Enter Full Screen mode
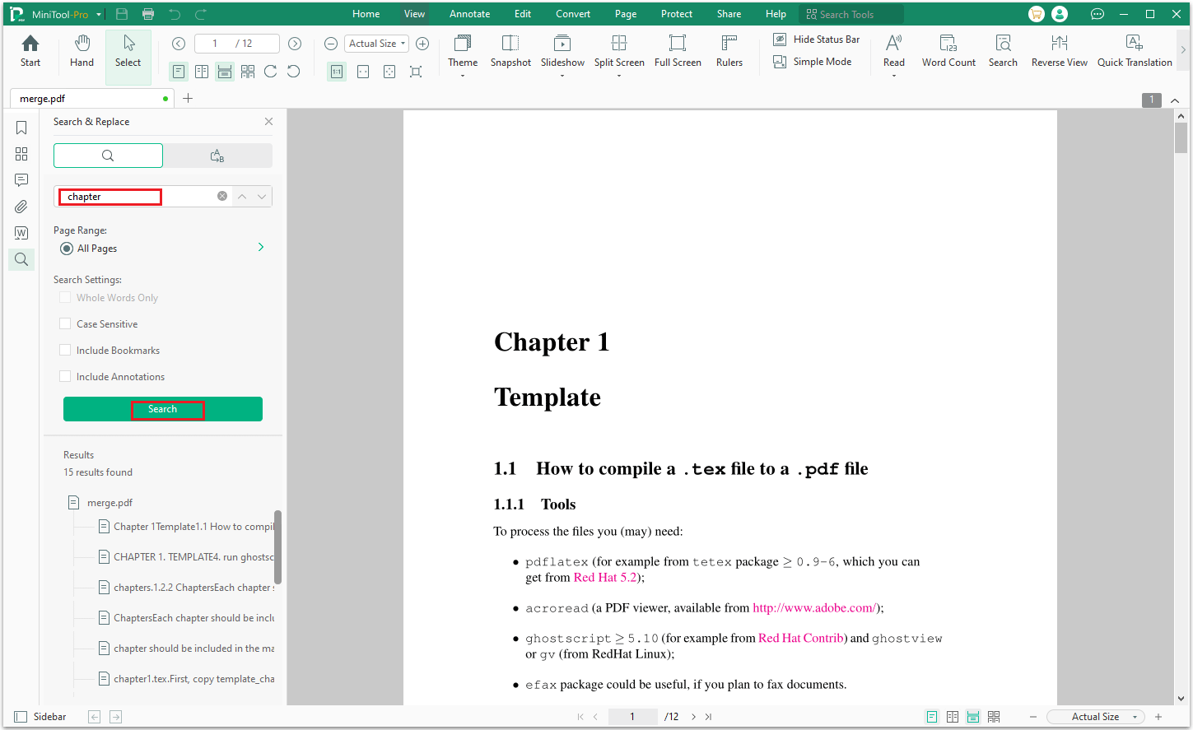 678,51
